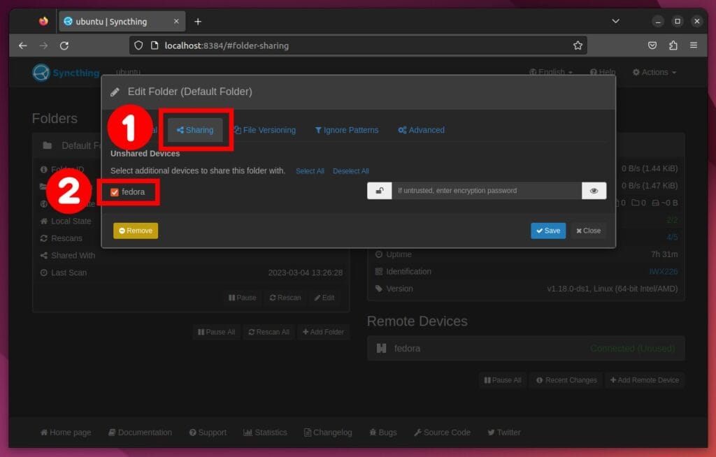
Task: Bookmark this page with star icon
Action: tap(578, 45)
